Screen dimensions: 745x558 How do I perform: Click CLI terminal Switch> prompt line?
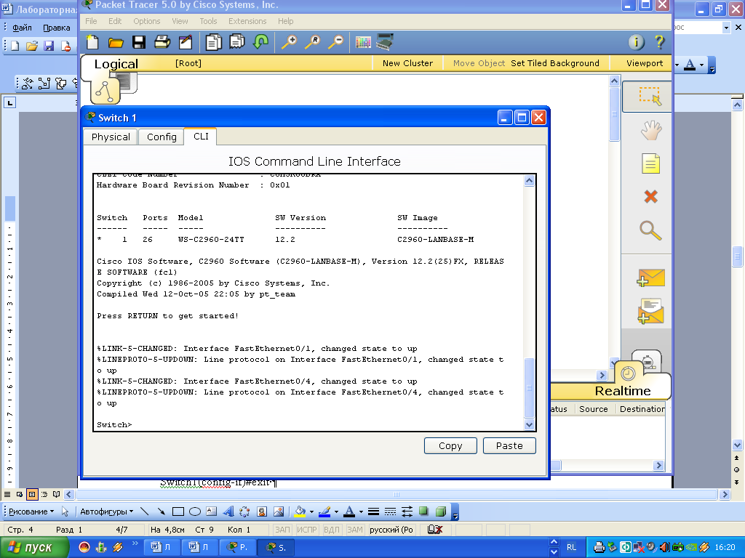[x=114, y=424]
